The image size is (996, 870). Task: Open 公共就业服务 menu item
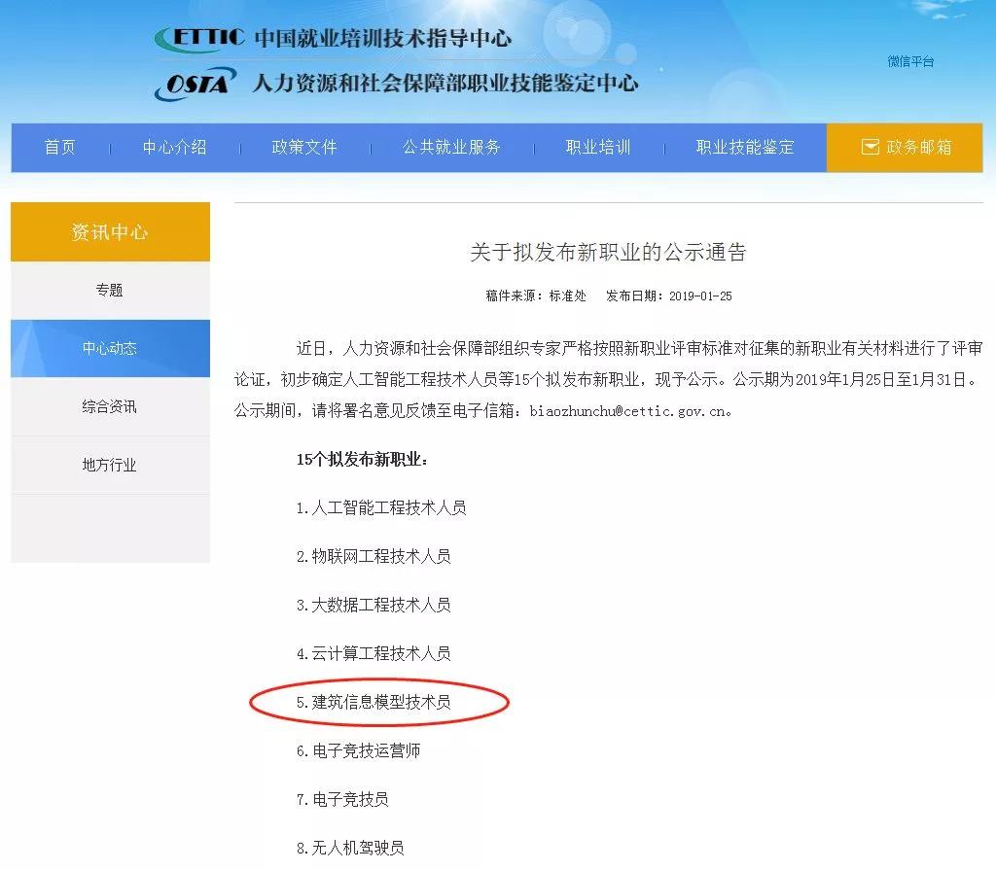click(451, 147)
